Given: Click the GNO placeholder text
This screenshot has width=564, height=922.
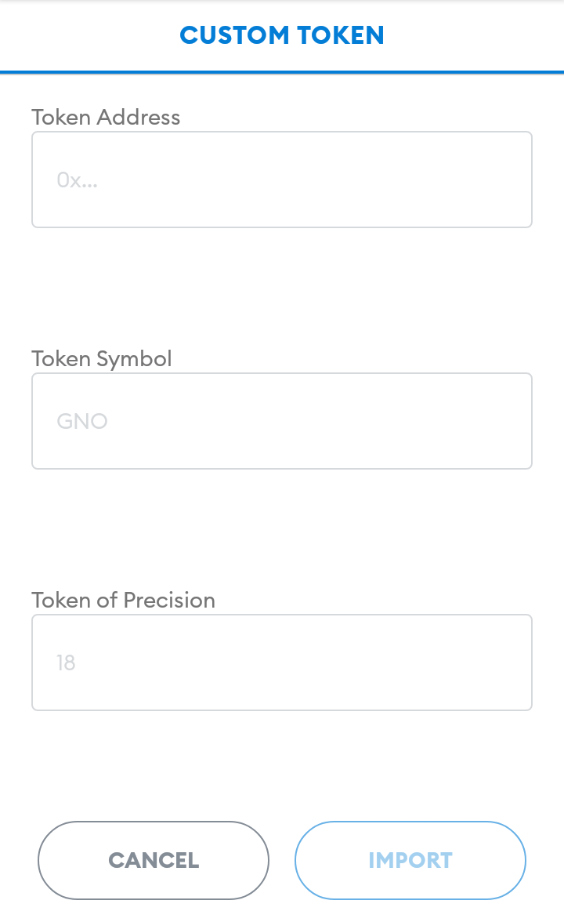Looking at the screenshot, I should tap(82, 421).
